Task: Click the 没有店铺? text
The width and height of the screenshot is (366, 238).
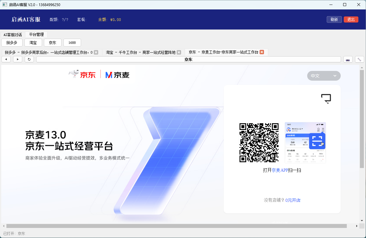Action: pyautogui.click(x=274, y=200)
